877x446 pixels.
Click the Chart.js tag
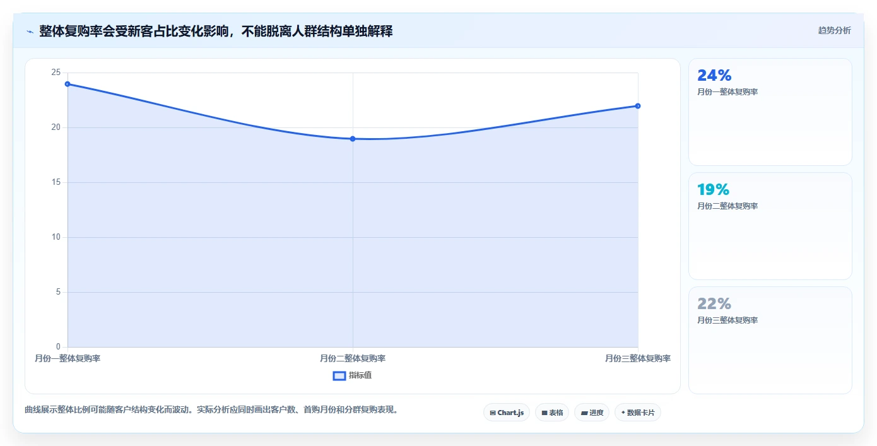(507, 413)
